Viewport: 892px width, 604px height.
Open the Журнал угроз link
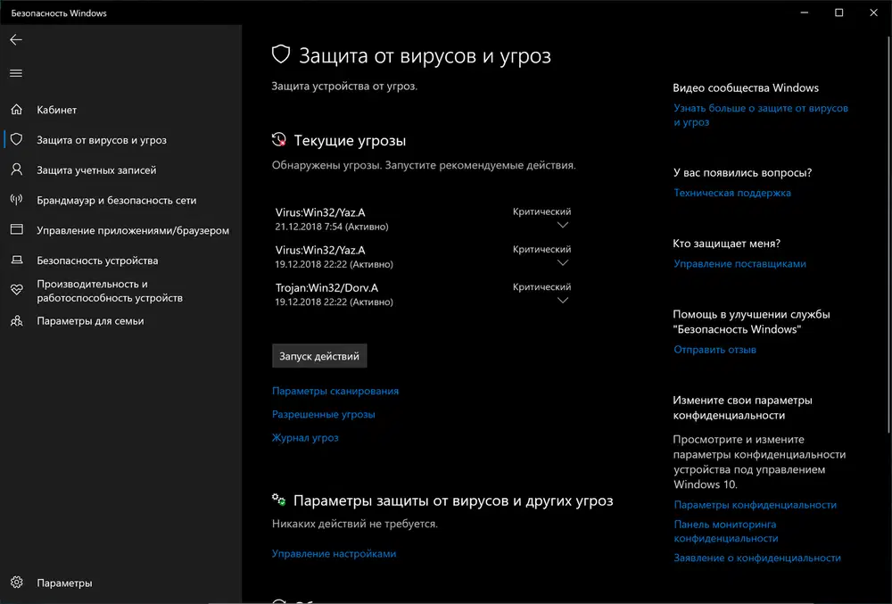(x=306, y=437)
